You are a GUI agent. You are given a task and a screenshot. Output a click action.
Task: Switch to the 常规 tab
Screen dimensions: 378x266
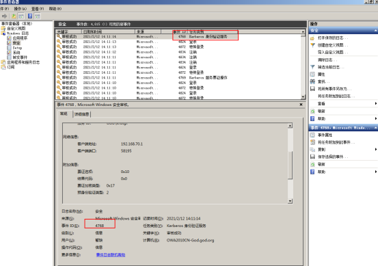[x=64, y=114]
